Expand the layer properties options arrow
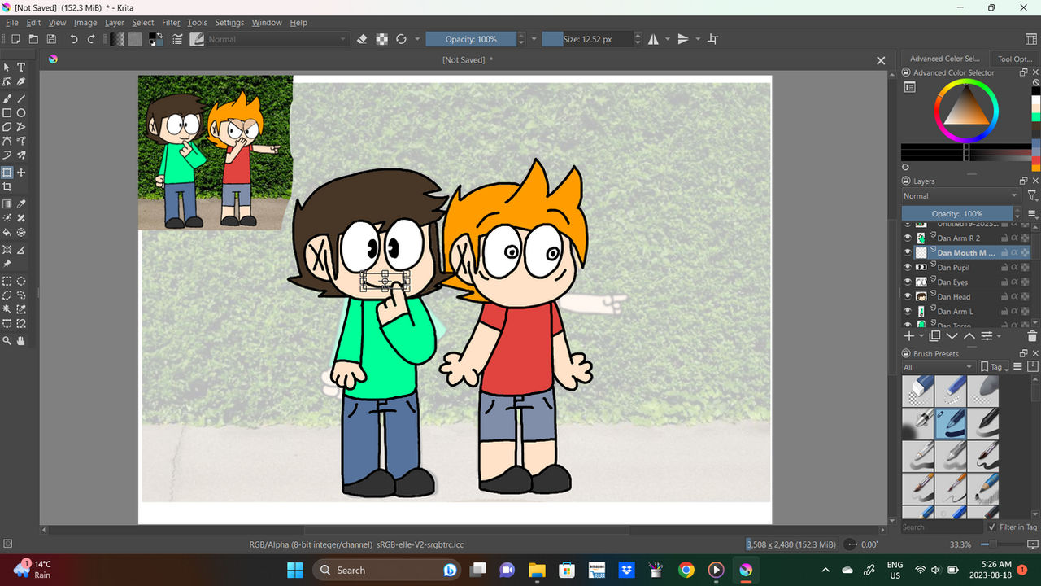The height and width of the screenshot is (586, 1041). point(1000,336)
